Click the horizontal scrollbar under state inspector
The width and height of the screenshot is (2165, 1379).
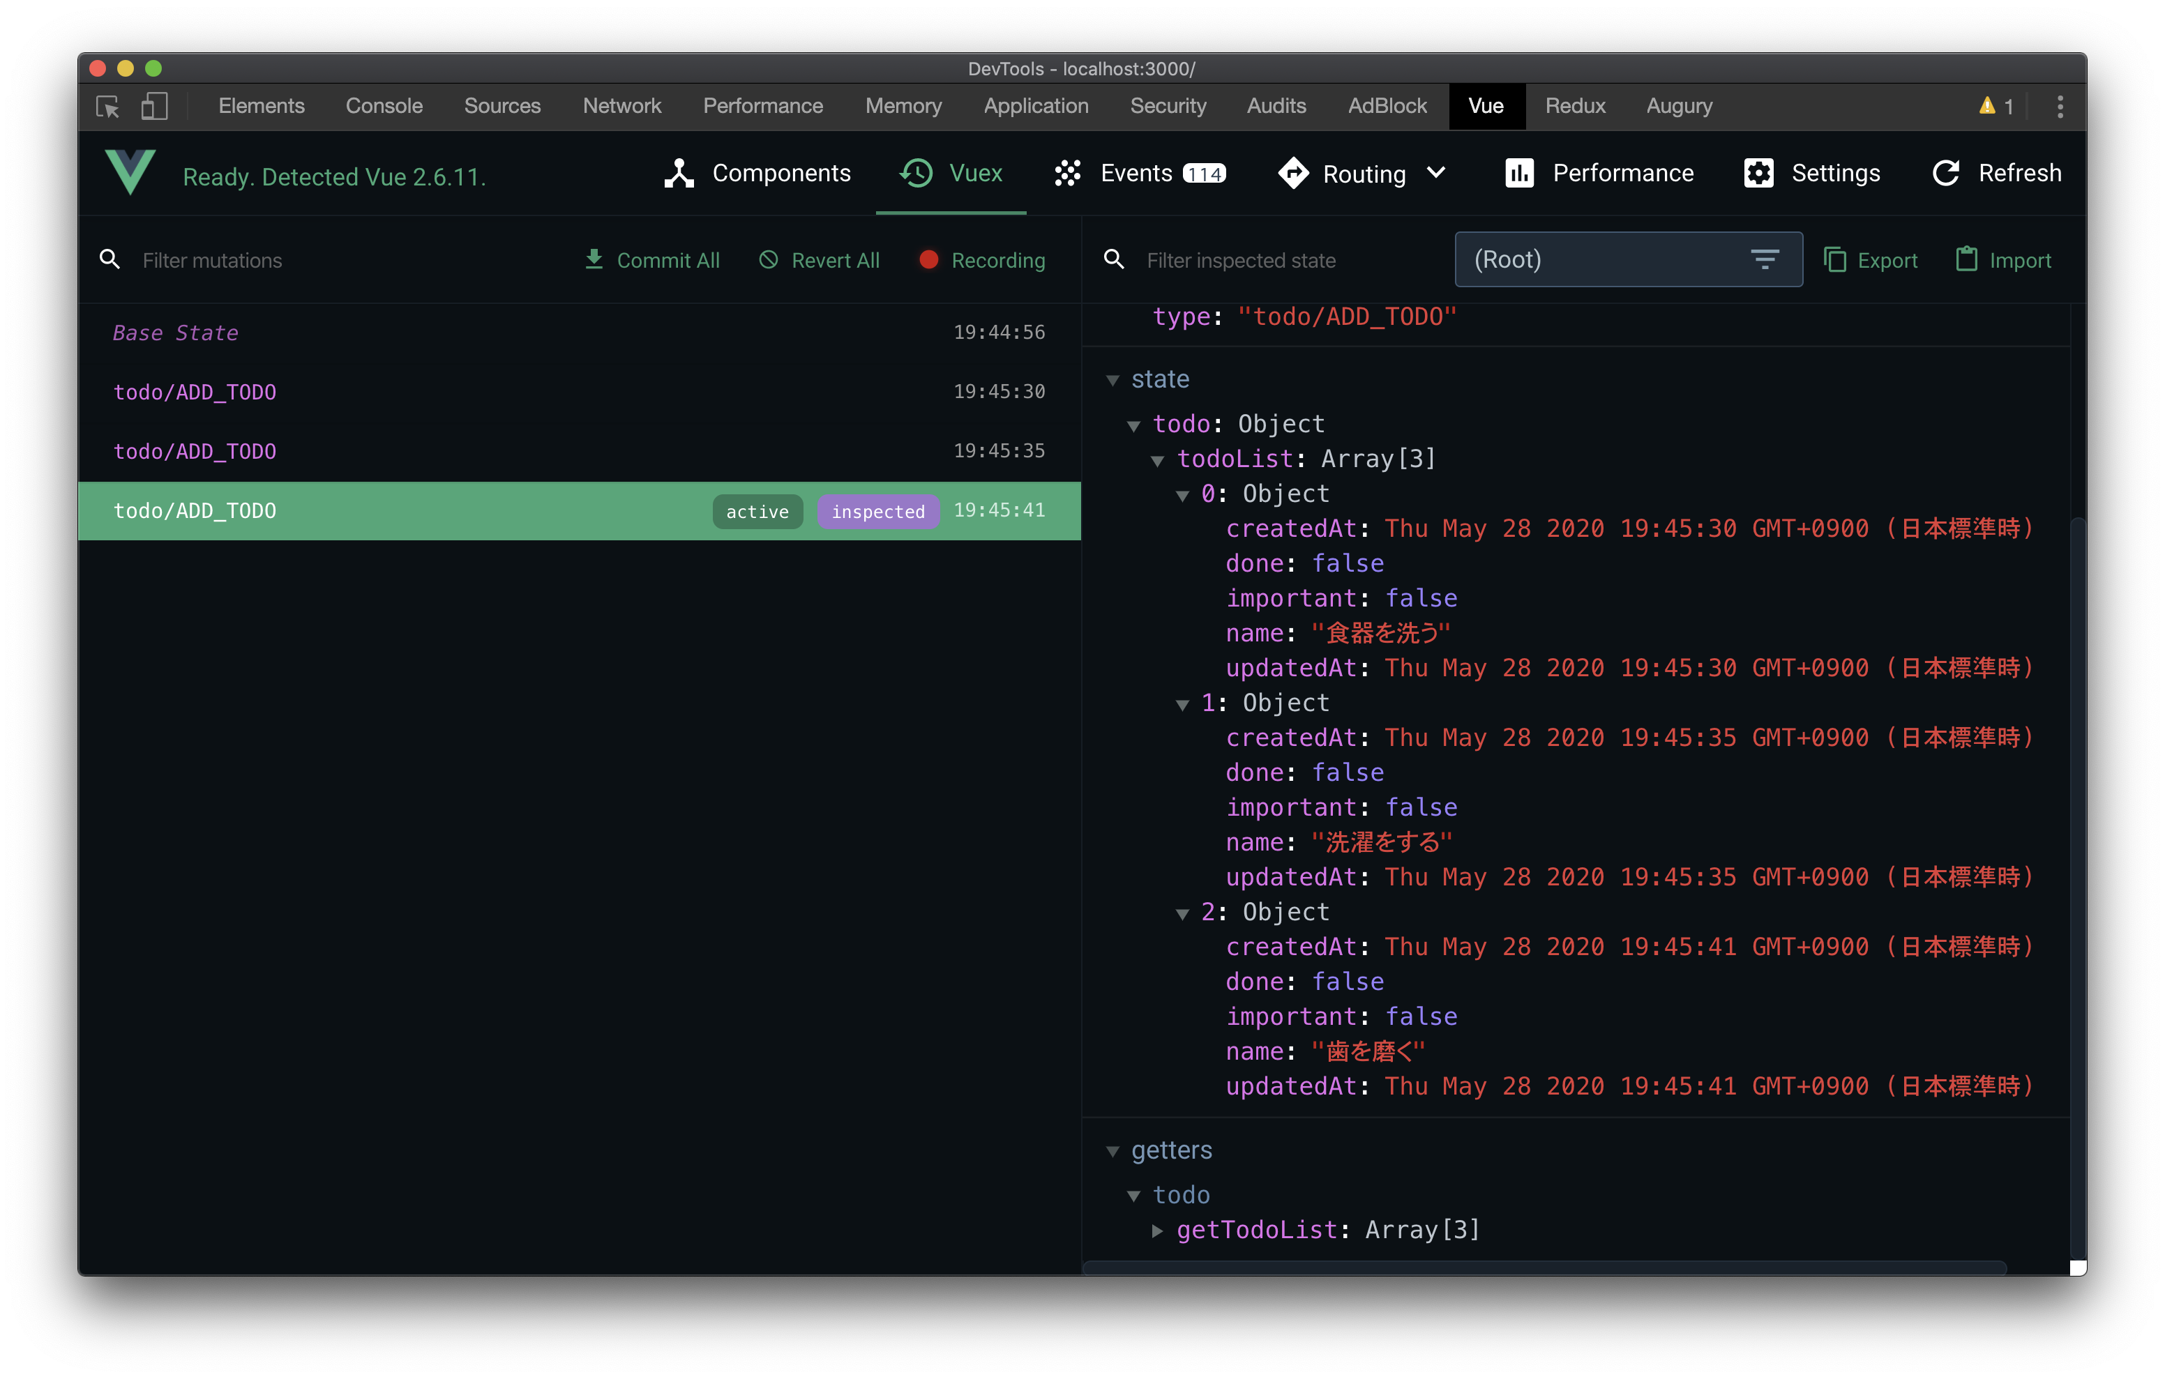point(1545,1267)
